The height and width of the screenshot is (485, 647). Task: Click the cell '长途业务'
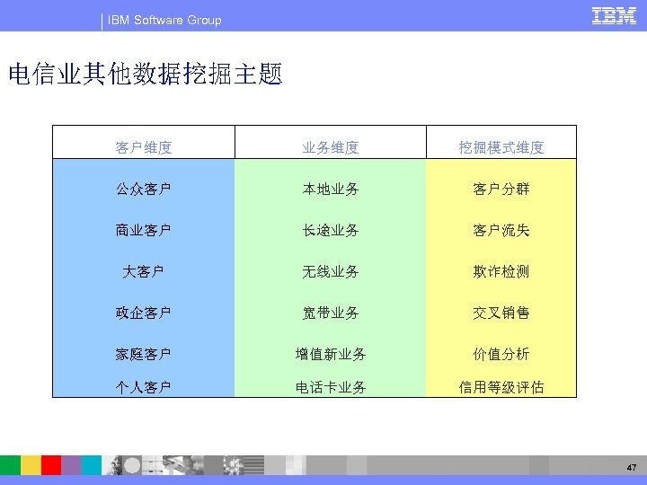(331, 230)
